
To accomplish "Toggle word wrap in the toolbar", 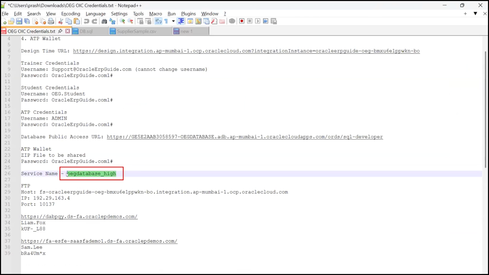I will tap(158, 21).
